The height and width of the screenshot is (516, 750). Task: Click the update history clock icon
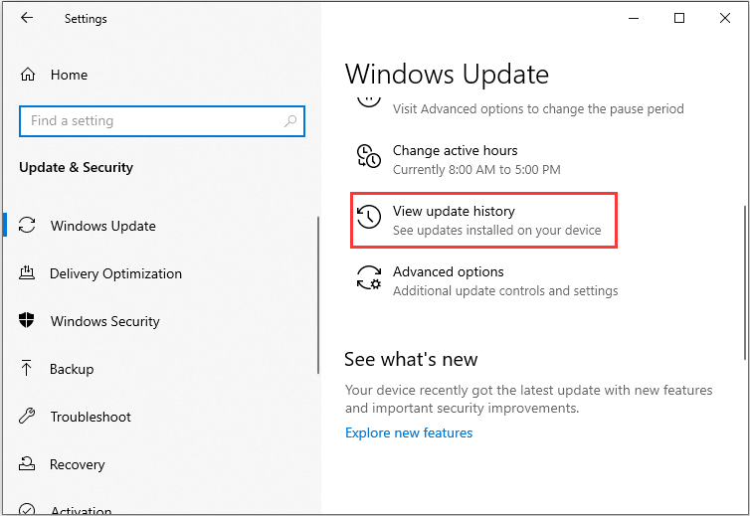coord(368,218)
